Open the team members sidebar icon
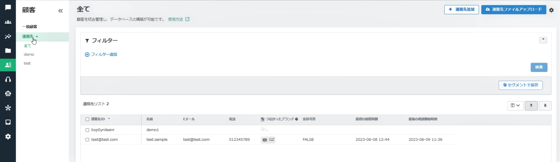This screenshot has width=560, height=162. pos(8,22)
